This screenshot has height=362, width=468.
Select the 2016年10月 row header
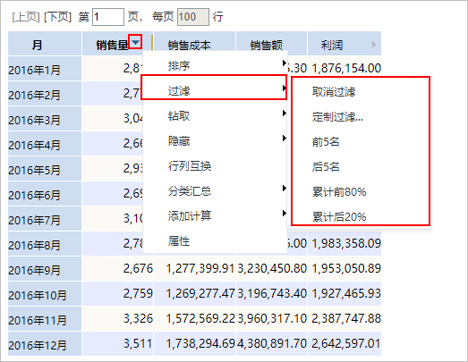[45, 294]
